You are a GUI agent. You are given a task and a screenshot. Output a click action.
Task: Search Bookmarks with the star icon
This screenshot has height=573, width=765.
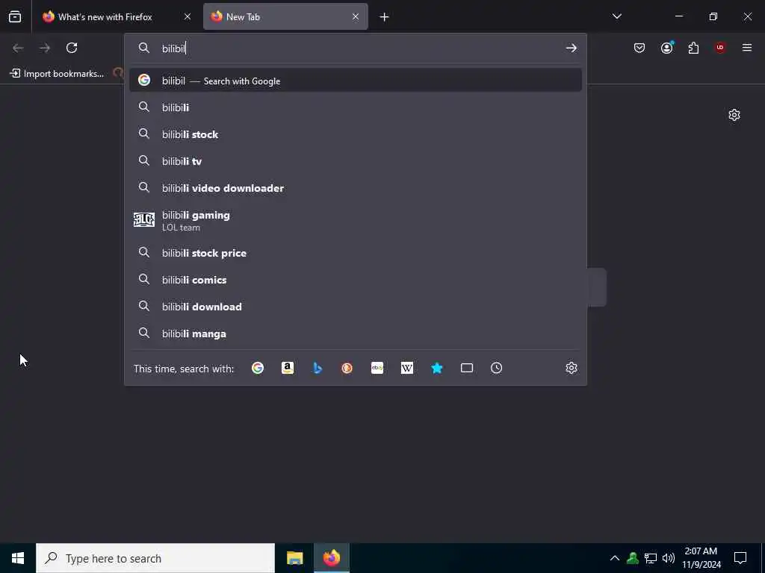tap(437, 368)
